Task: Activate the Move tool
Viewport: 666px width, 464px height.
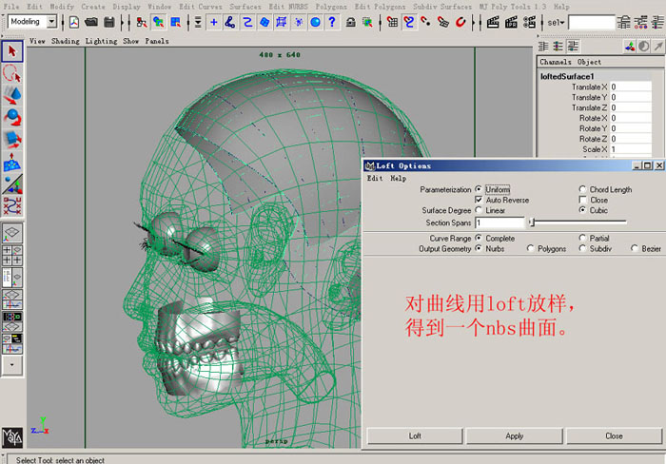Action: pyautogui.click(x=12, y=95)
